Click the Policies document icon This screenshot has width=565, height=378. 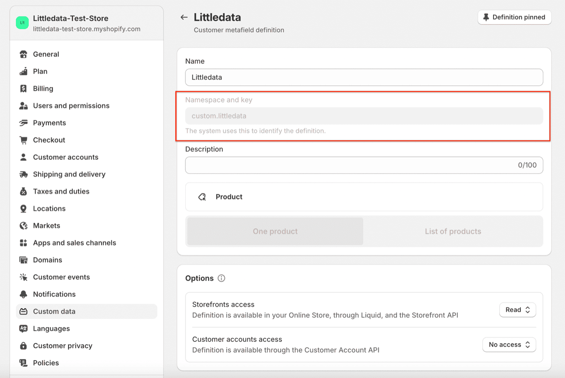click(24, 363)
